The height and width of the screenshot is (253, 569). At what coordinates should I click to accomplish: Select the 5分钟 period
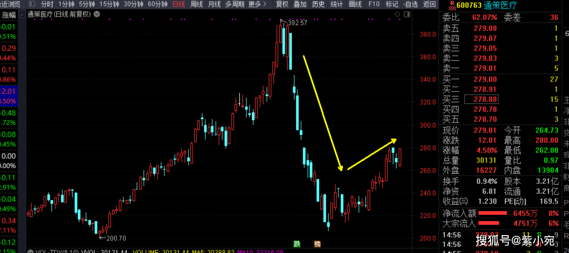click(x=87, y=4)
